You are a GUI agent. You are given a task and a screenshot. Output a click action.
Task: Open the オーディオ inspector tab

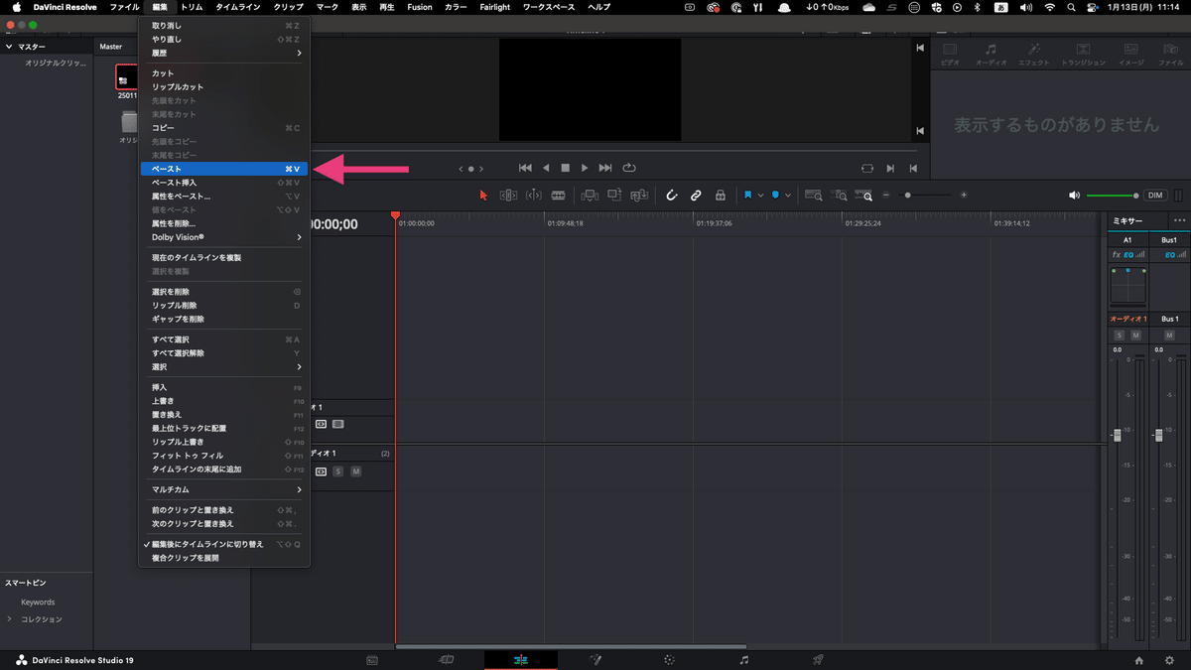pyautogui.click(x=991, y=55)
